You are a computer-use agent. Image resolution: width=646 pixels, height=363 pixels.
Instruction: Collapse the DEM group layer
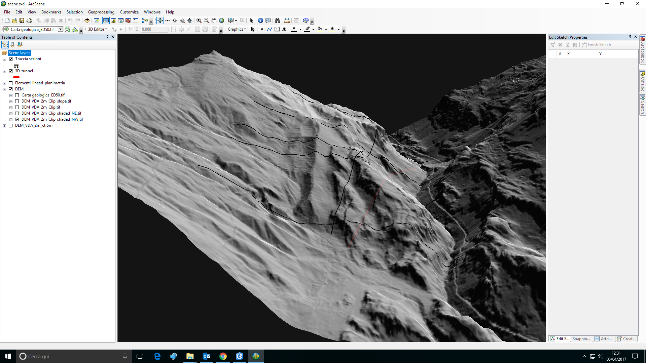[4, 89]
